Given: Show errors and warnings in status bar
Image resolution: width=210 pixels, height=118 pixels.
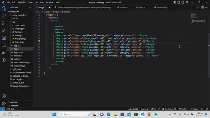Looking at the screenshot, I should pos(10,109).
